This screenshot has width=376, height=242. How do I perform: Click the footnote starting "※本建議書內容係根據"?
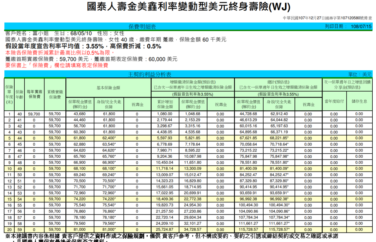pyautogui.click(x=172, y=236)
